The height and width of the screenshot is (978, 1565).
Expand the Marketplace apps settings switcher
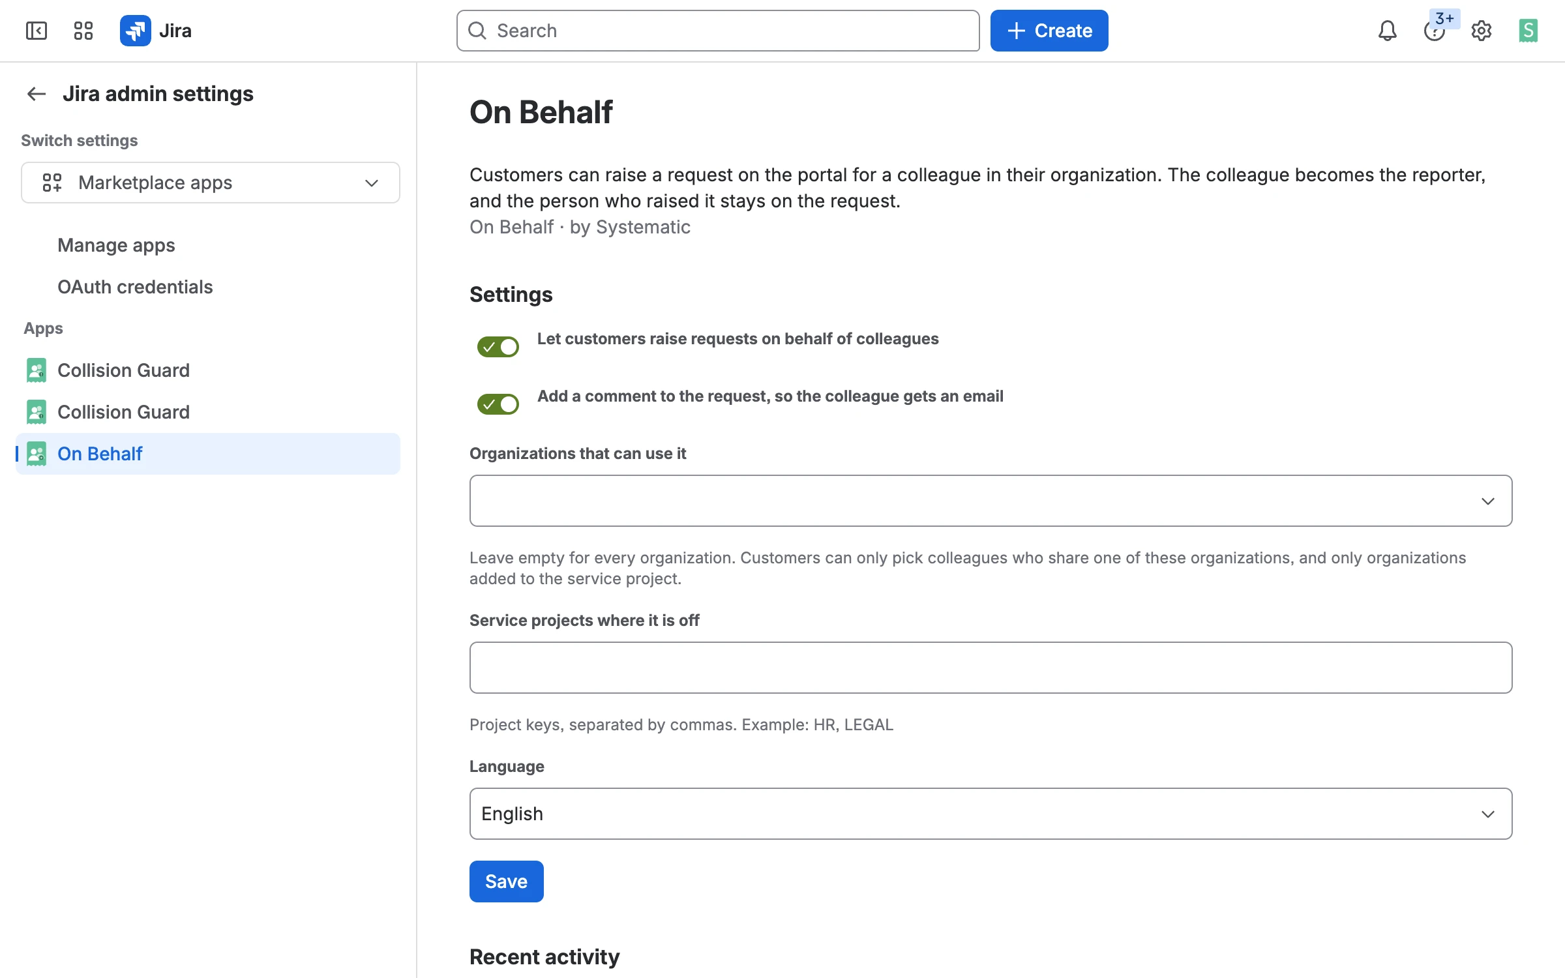tap(211, 183)
